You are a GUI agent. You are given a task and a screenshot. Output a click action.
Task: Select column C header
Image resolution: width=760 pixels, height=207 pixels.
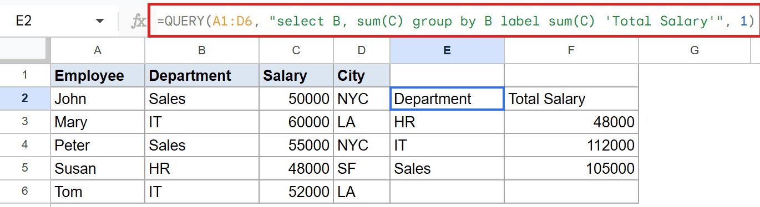coord(296,50)
